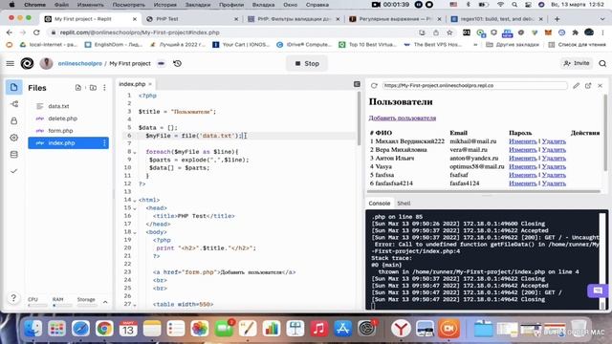Click Изменить for Михаил Бердинский222
This screenshot has width=612, height=344.
click(x=523, y=141)
